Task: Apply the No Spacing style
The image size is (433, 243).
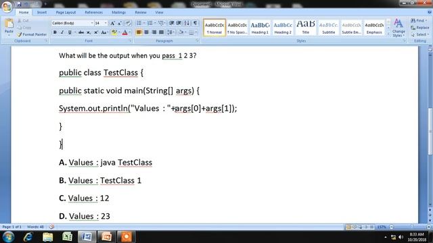Action: point(237,28)
